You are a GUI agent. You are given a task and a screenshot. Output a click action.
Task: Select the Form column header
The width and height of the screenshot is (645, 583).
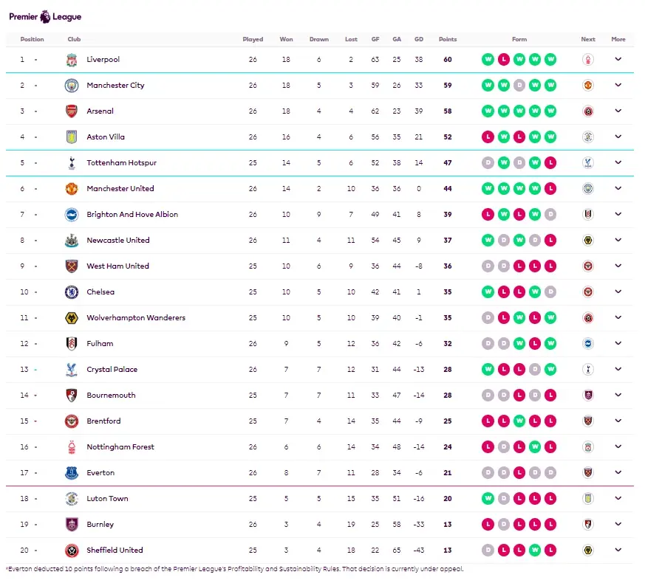(x=519, y=39)
